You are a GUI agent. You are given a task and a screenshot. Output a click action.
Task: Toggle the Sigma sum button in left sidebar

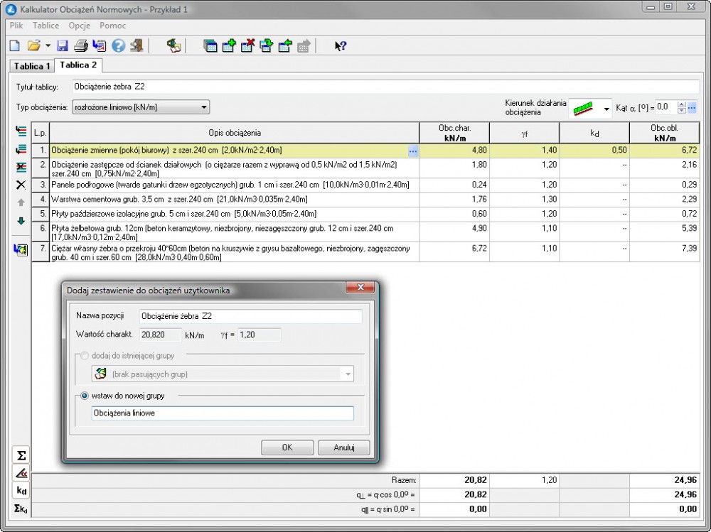21,455
